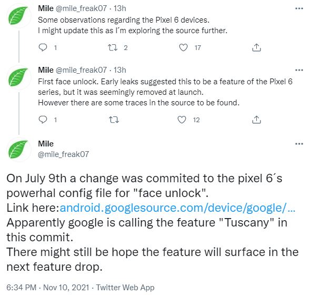Screen dimensions: 310x295
Task: Retweet the face unlock leaks tweet
Action: tap(114, 120)
